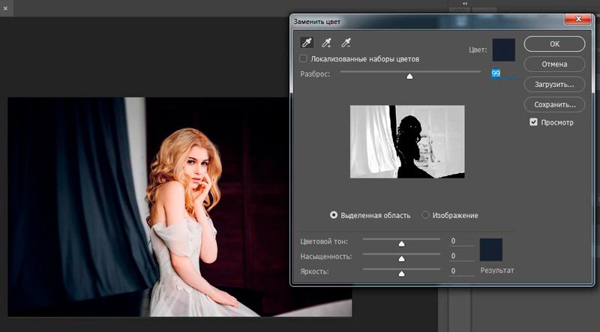Click the Загрузить... button
Screen dimensions: 600x332
pos(554,84)
